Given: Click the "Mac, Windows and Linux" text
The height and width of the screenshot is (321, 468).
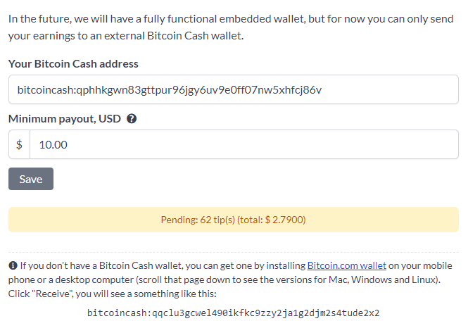Looking at the screenshot, I should point(383,279).
